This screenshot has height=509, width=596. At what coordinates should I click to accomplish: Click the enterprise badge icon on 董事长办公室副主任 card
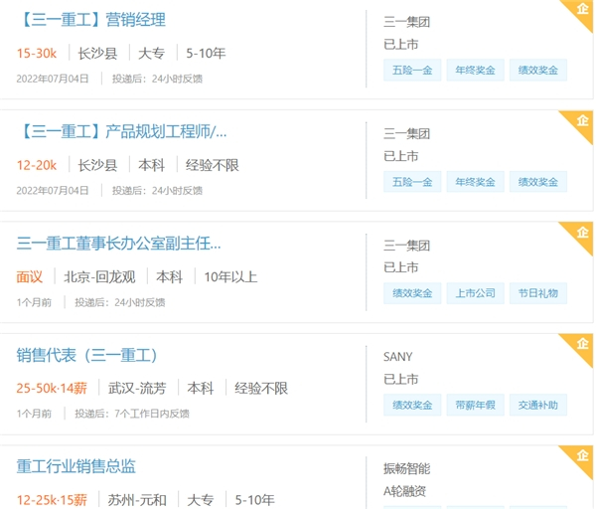[x=582, y=232]
